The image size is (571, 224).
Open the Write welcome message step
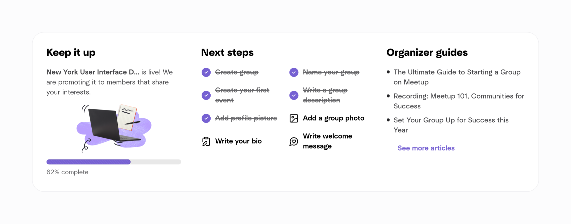[x=327, y=141]
